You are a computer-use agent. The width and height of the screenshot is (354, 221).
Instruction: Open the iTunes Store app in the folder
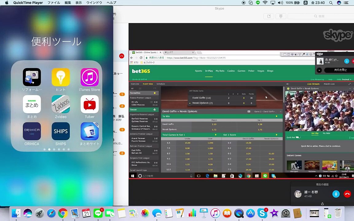pyautogui.click(x=90, y=77)
